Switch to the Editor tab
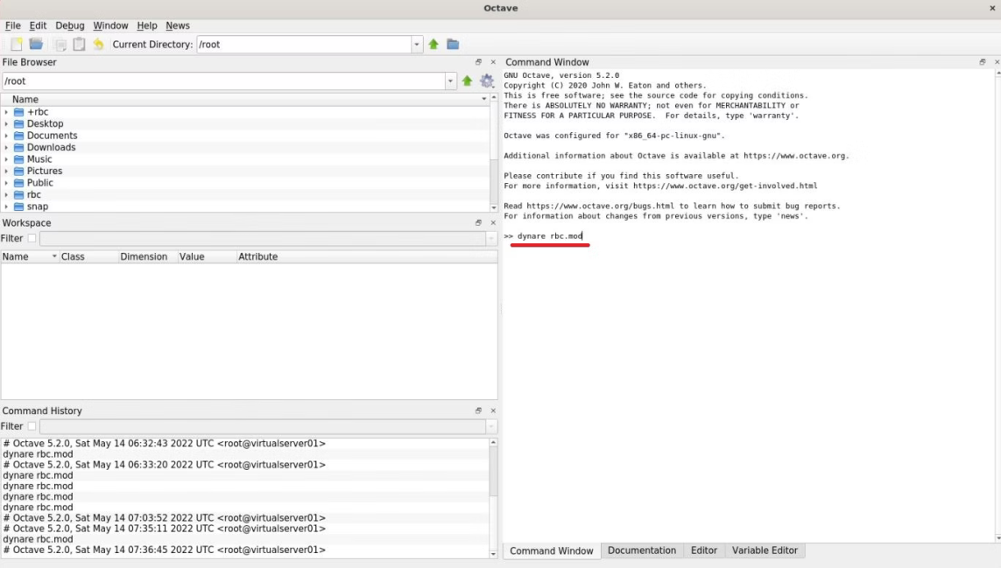 pyautogui.click(x=703, y=550)
